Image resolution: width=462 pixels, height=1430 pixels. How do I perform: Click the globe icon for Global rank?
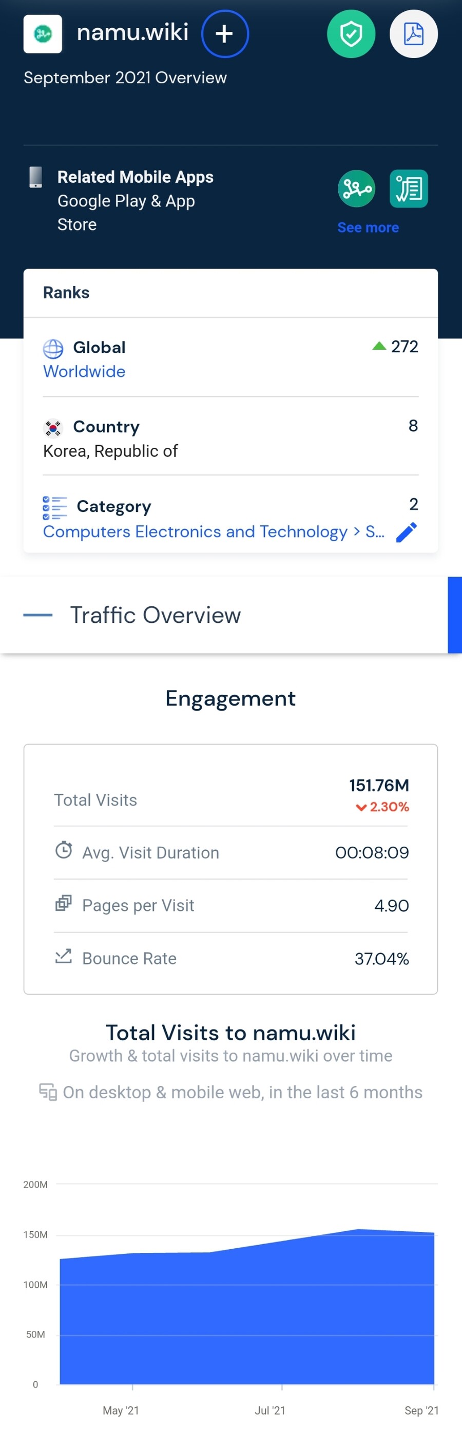pos(53,349)
